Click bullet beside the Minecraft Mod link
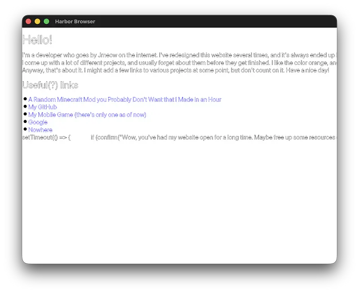The height and width of the screenshot is (293, 359). [25, 99]
